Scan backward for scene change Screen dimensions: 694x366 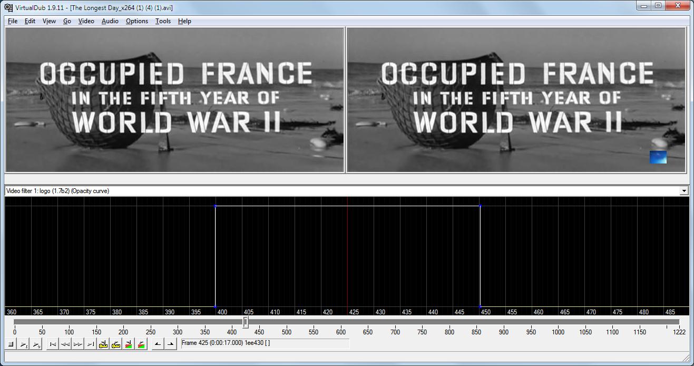click(x=129, y=344)
